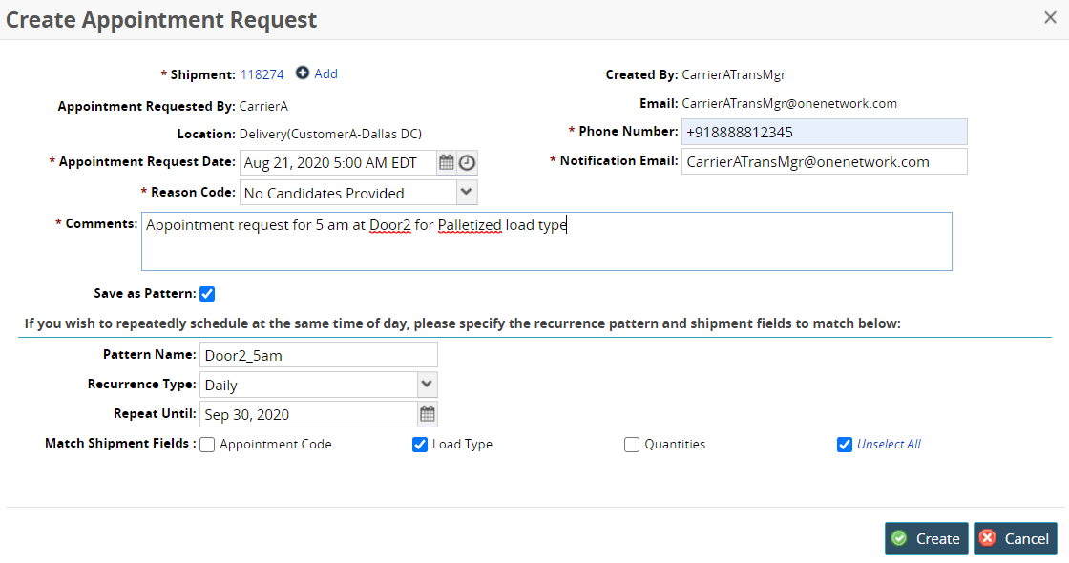Viewport: 1069px width, 563px height.
Task: Open calendar picker for Repeat Until
Action: coord(428,414)
